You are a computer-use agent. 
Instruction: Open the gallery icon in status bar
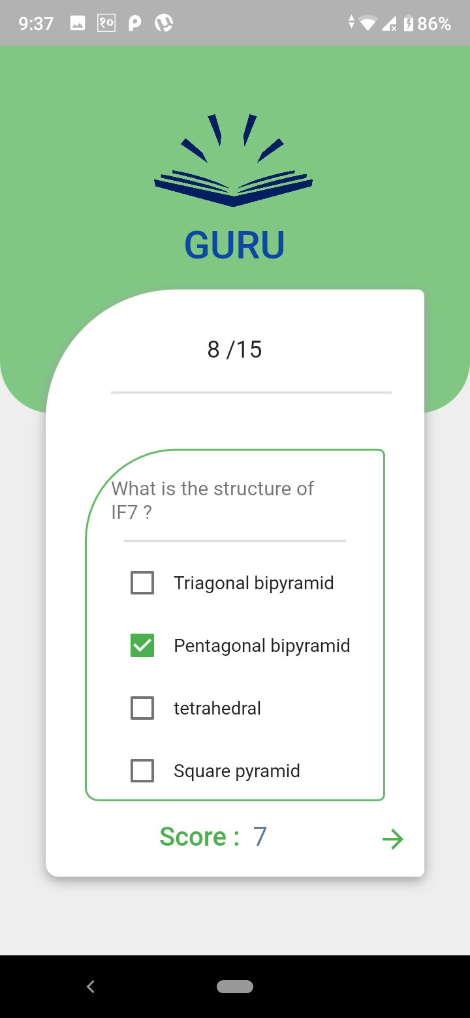[x=78, y=22]
